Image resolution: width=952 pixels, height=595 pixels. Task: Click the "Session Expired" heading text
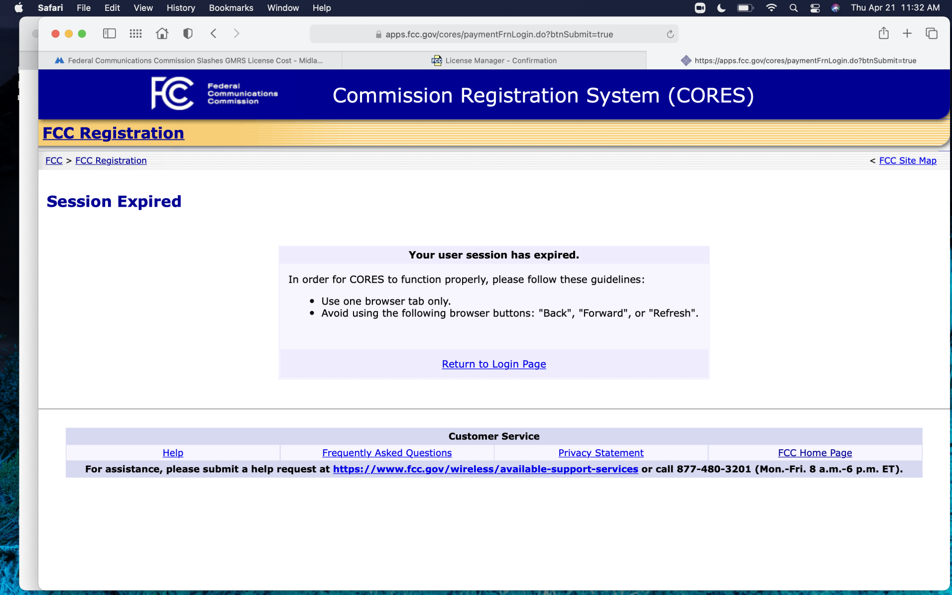(114, 201)
